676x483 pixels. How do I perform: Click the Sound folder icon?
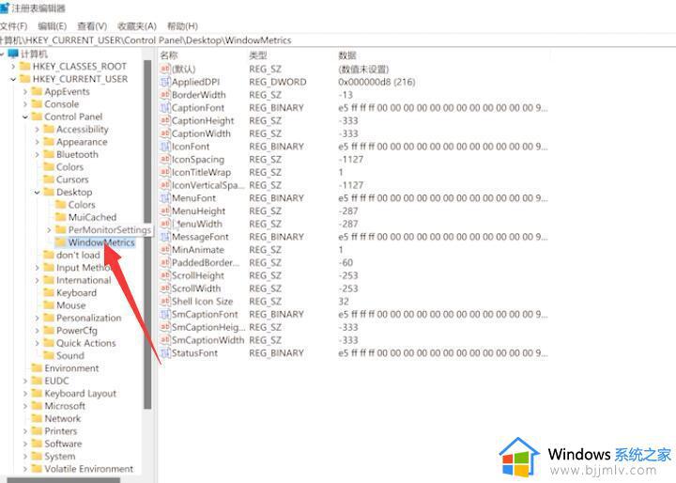[x=49, y=355]
